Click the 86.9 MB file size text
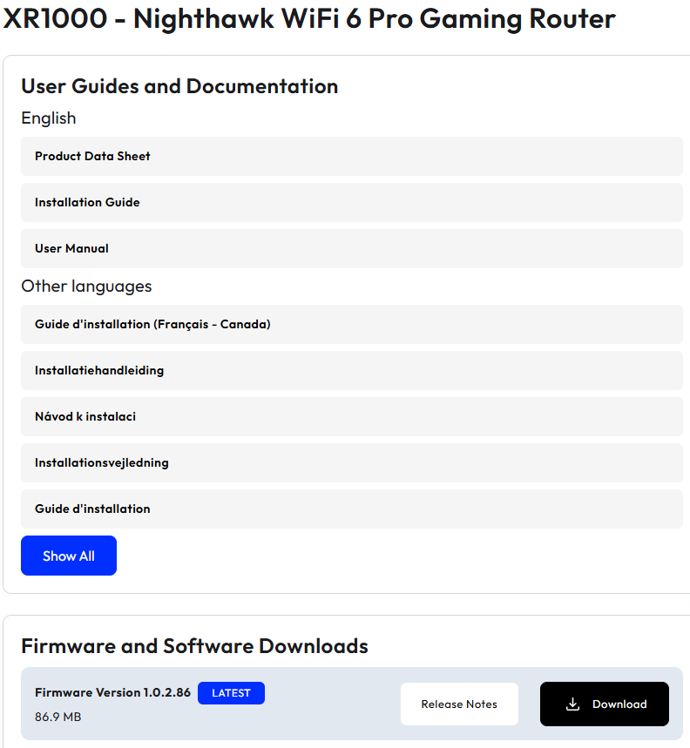The width and height of the screenshot is (690, 748). (x=58, y=717)
